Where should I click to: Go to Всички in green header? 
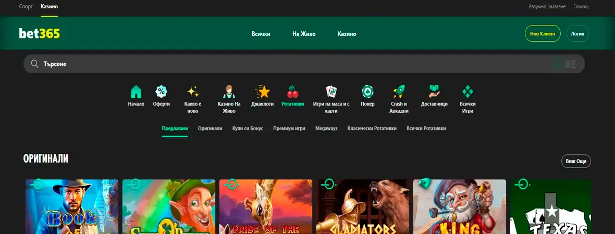click(x=261, y=34)
